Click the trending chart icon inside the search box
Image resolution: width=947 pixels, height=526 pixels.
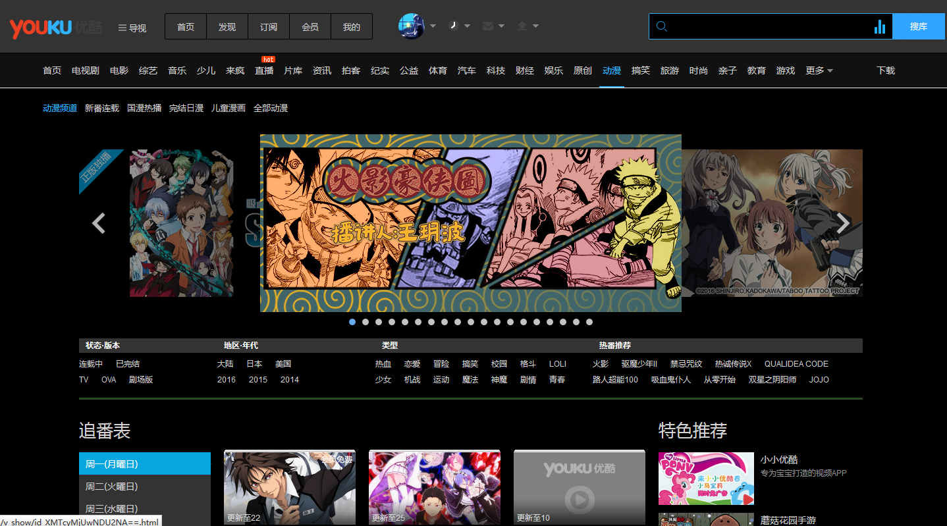point(880,26)
